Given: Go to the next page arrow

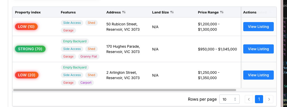Looking at the screenshot, I should [269, 99].
